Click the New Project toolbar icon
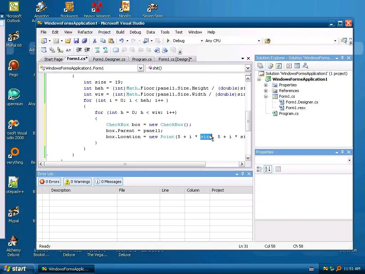The height and width of the screenshot is (274, 365). pos(44,41)
